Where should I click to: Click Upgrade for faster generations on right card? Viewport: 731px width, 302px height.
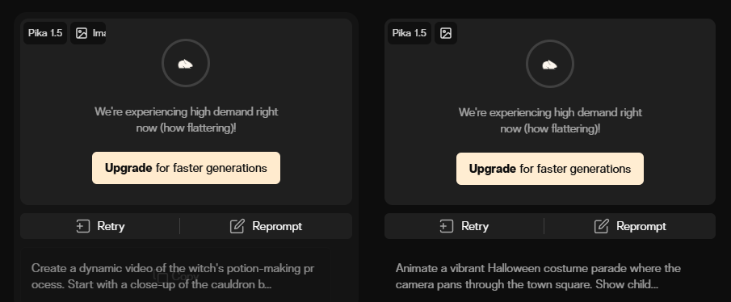click(549, 169)
